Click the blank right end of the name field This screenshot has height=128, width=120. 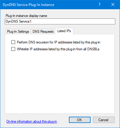pos(89,21)
